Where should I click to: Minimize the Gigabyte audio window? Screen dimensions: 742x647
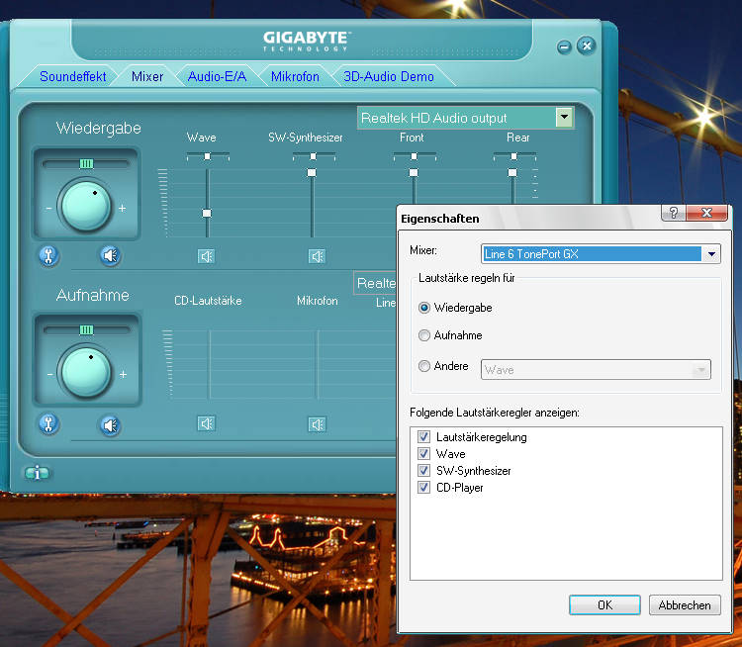564,46
